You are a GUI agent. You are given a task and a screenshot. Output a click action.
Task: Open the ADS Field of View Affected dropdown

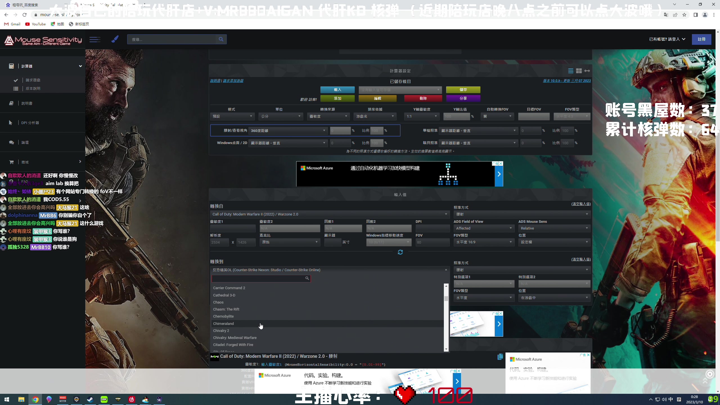[484, 228]
